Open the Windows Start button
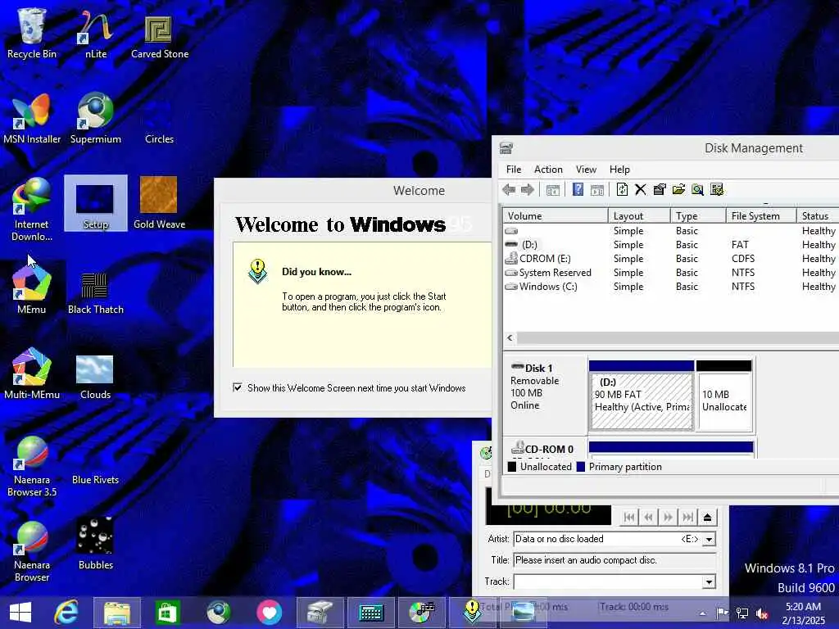The height and width of the screenshot is (629, 839). click(x=20, y=613)
